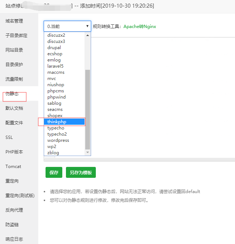This screenshot has height=244, width=235.
Task: Choose sablog from the template list
Action: 64,103
